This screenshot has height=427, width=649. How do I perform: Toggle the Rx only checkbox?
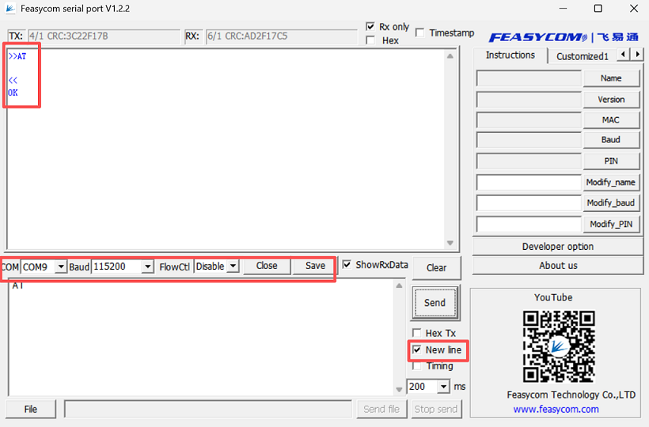click(370, 27)
